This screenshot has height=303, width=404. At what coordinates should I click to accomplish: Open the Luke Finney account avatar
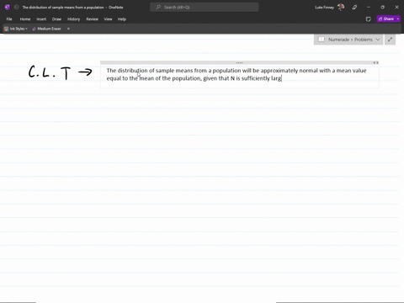coord(341,8)
